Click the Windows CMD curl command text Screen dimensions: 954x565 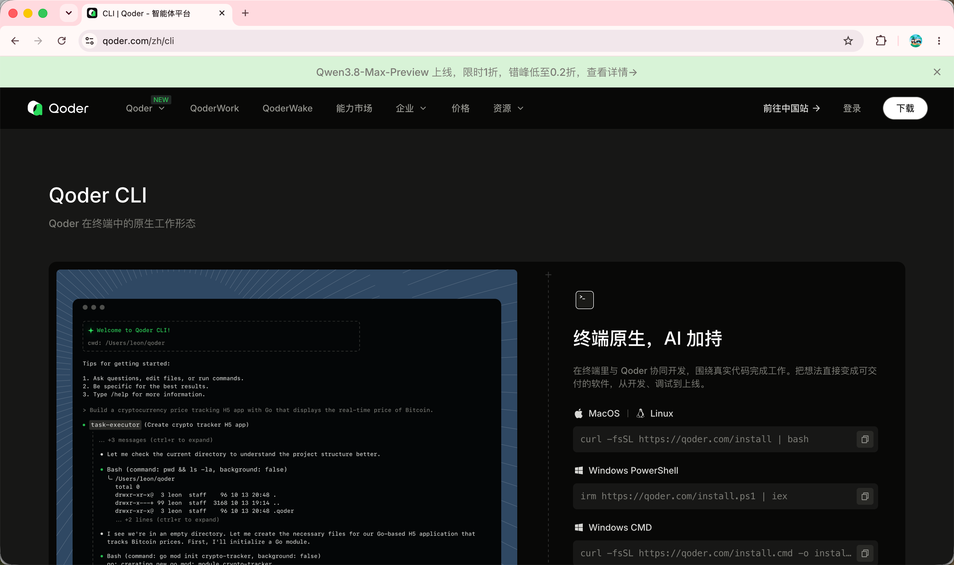(x=716, y=553)
